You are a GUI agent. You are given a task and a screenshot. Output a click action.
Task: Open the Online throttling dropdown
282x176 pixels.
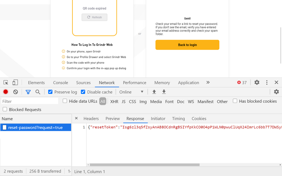tap(132, 92)
